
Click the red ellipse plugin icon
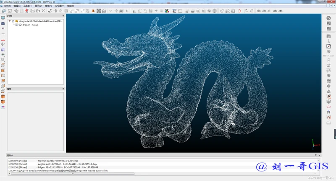tap(328, 107)
